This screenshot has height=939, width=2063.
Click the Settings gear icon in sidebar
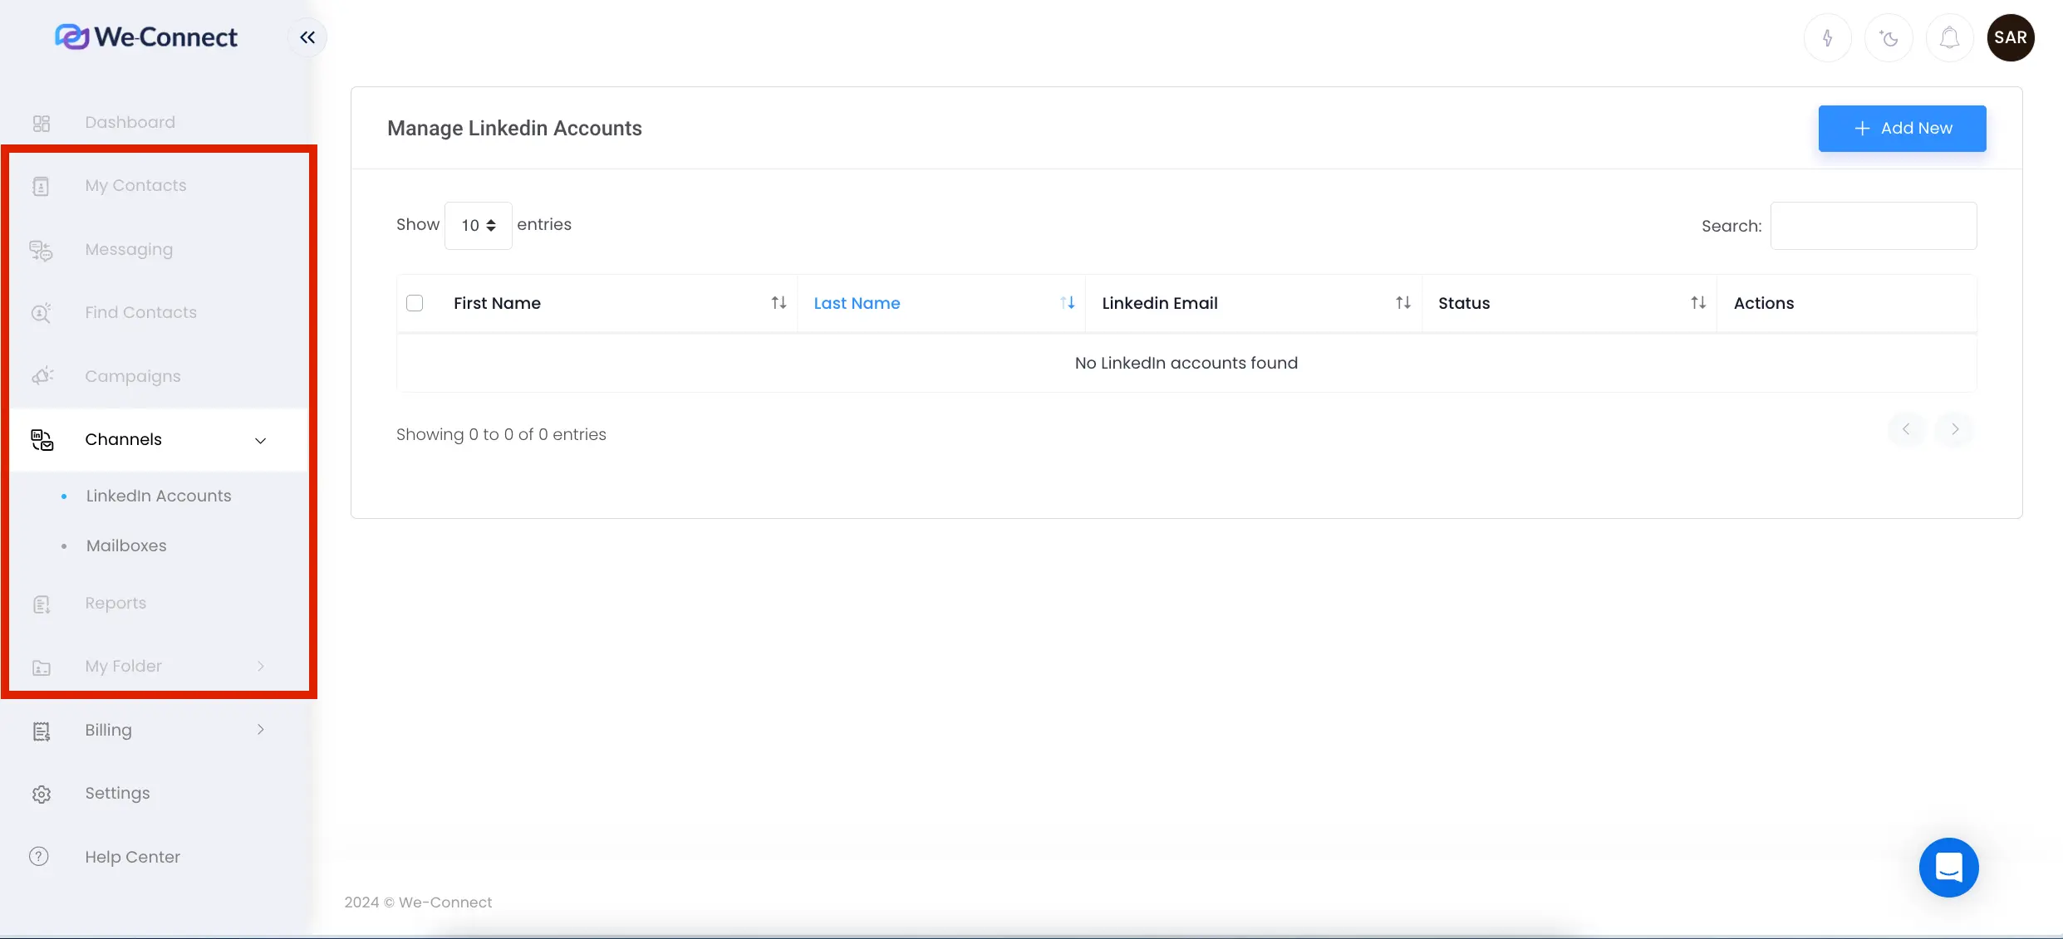(42, 794)
